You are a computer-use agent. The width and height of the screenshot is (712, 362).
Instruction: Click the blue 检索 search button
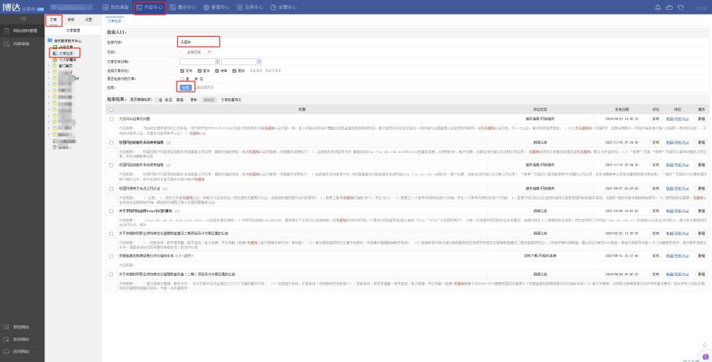tap(185, 88)
